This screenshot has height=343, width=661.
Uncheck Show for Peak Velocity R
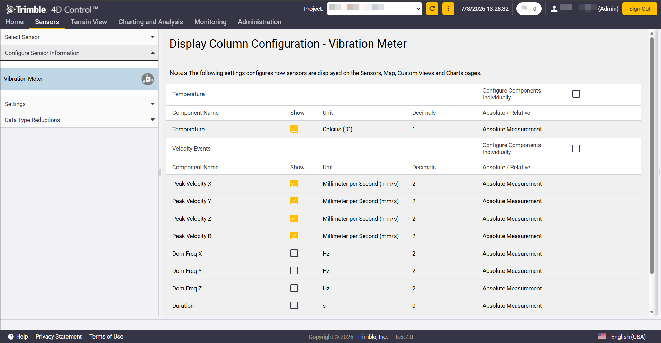294,236
